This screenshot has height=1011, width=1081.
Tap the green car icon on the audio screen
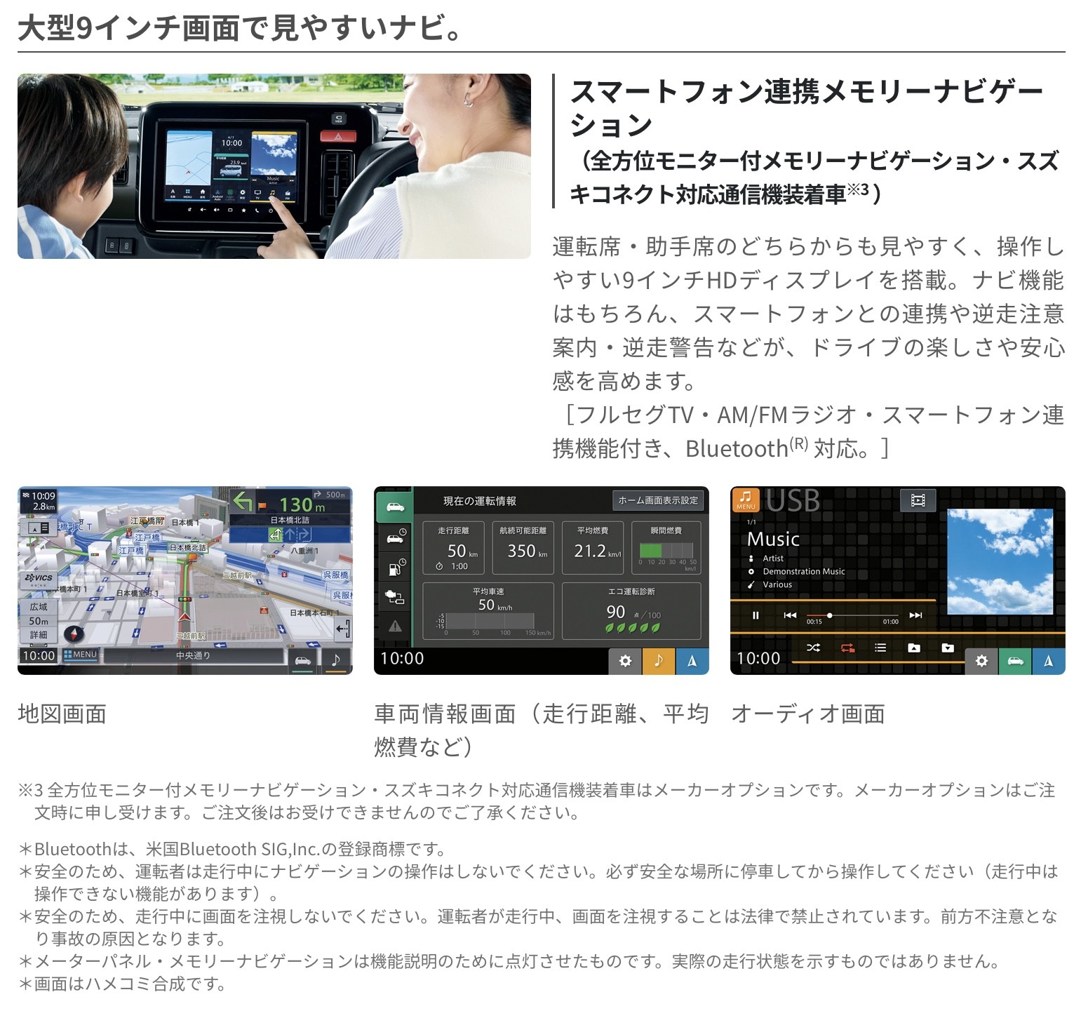[1015, 660]
